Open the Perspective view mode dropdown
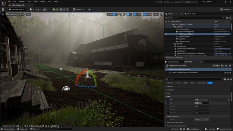This screenshot has height=131, width=233. (11, 14)
